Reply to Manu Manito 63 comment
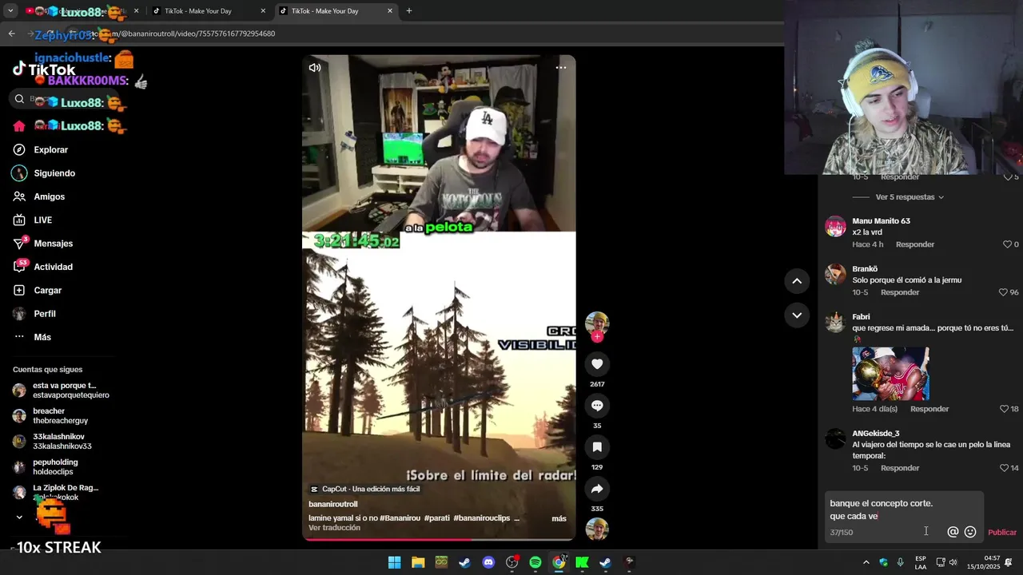 (x=915, y=244)
